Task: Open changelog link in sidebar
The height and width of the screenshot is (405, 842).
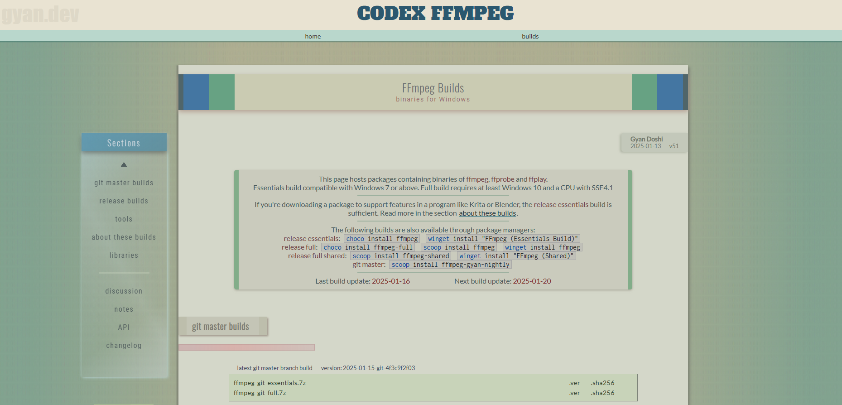Action: (124, 345)
